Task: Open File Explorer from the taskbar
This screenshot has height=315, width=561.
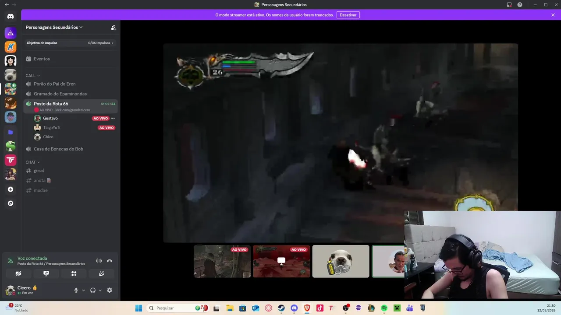Action: pos(230,308)
